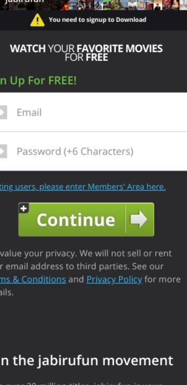Click the 'Join the jabirufun movement' heading
The height and width of the screenshot is (385, 187).
(x=87, y=361)
